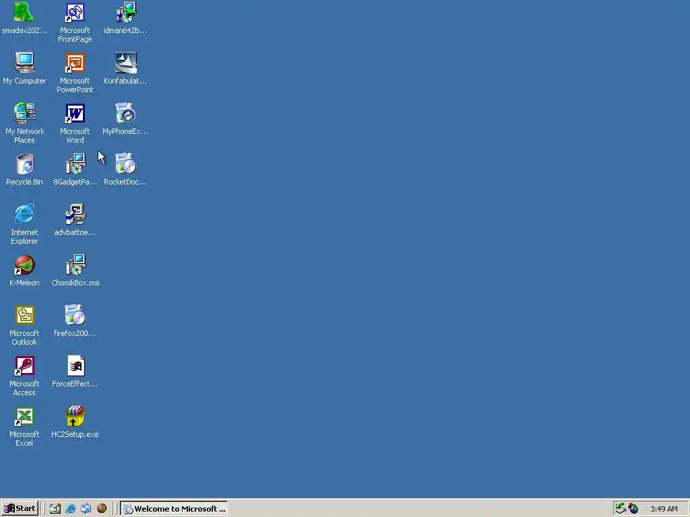
Task: Launch K-Meleon from Quick Launch
Action: [x=102, y=509]
